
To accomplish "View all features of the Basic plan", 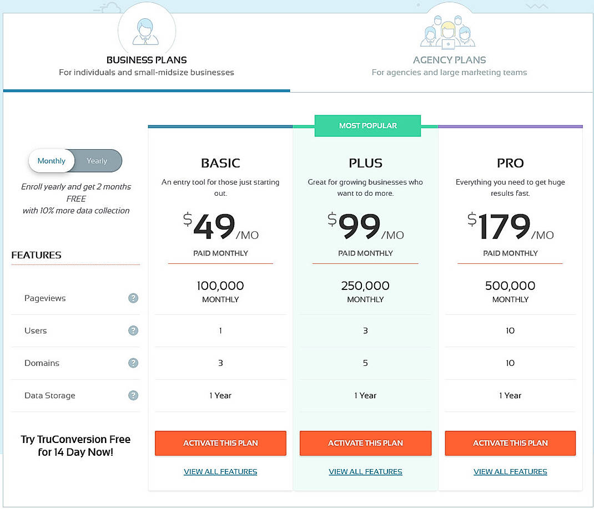I will click(x=220, y=471).
